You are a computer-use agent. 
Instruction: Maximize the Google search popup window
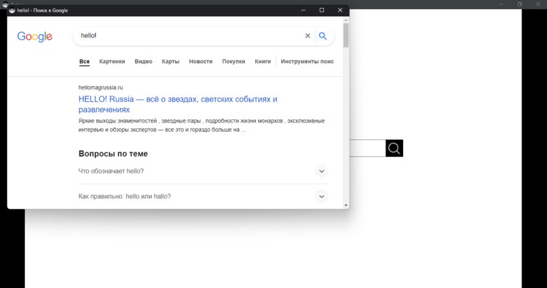(x=322, y=10)
